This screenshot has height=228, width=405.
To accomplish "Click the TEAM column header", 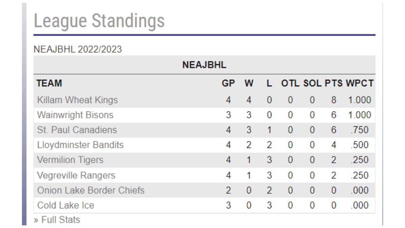I will pos(49,83).
